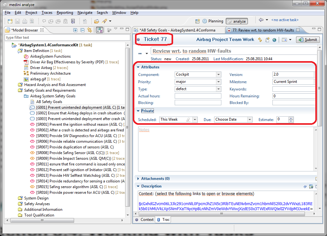
Task: Click the New project icon in toolbar
Action: (10, 21)
